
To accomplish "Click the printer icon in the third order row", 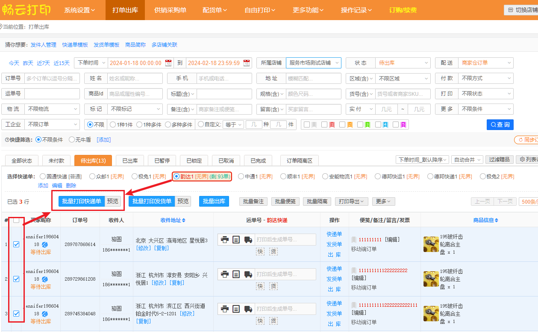I will coord(225,309).
